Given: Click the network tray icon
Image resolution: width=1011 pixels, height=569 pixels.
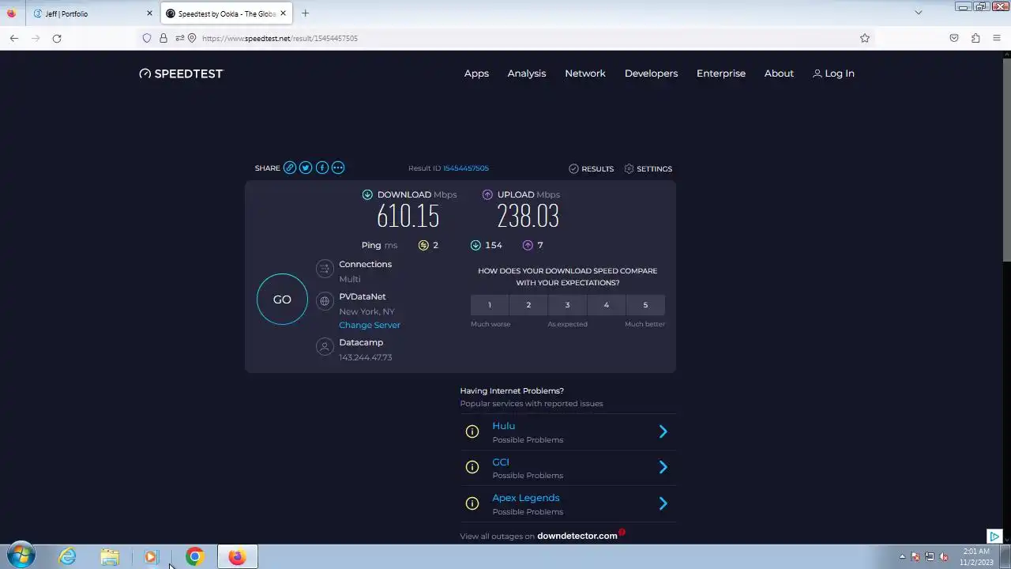Looking at the screenshot, I should point(930,556).
